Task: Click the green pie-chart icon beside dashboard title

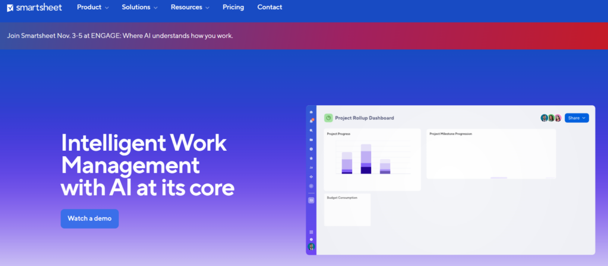Action: (328, 118)
